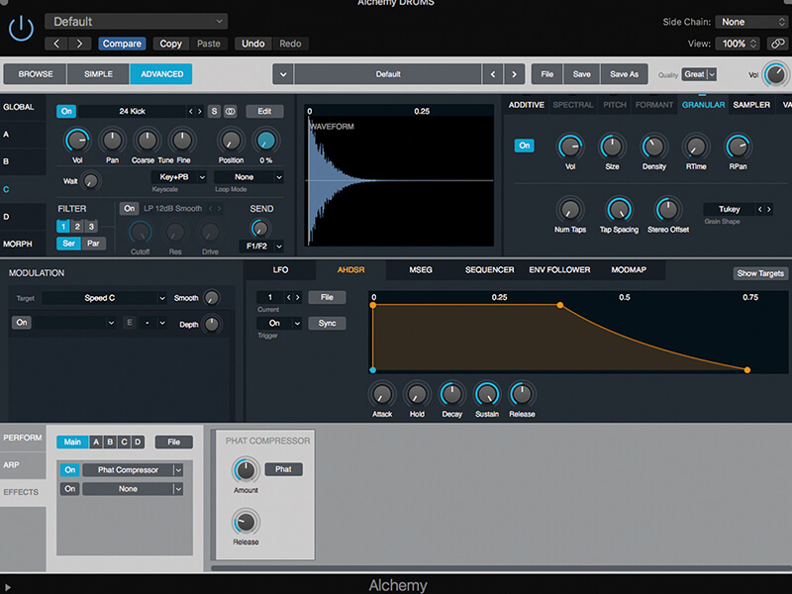792x594 pixels.
Task: Click the previous preset arrow in header
Action: point(56,44)
